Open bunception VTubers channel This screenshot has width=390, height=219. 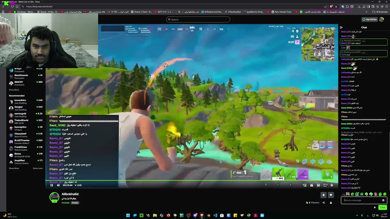26,128
